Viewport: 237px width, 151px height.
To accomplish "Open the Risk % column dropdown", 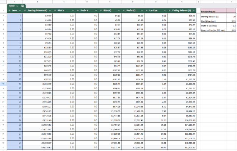I will tap(73, 11).
